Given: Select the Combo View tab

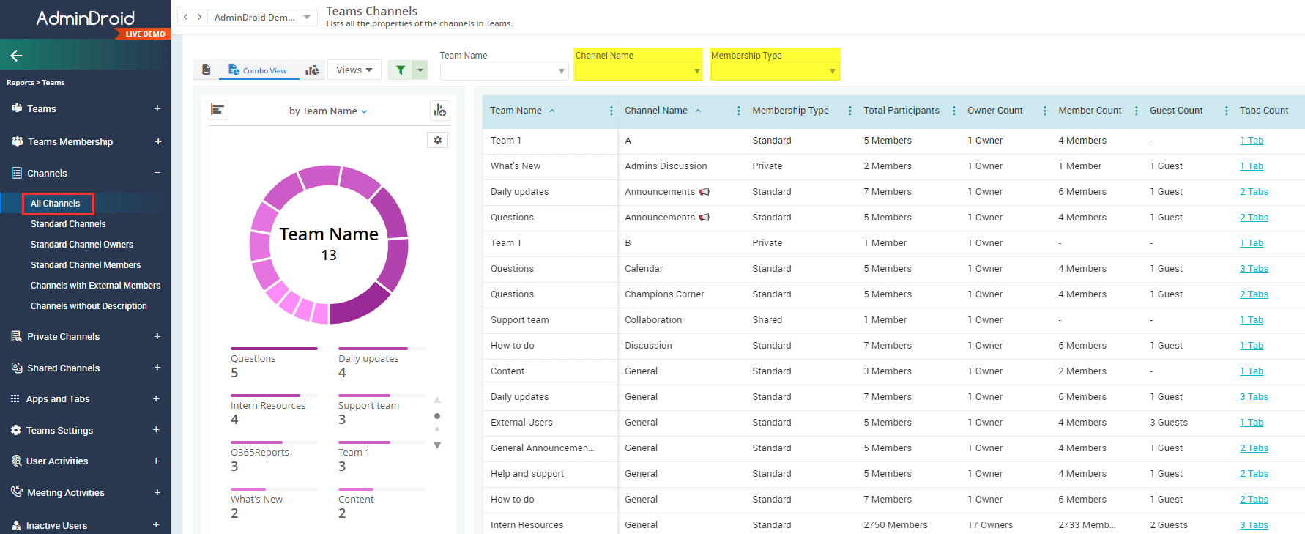Looking at the screenshot, I should [x=258, y=70].
